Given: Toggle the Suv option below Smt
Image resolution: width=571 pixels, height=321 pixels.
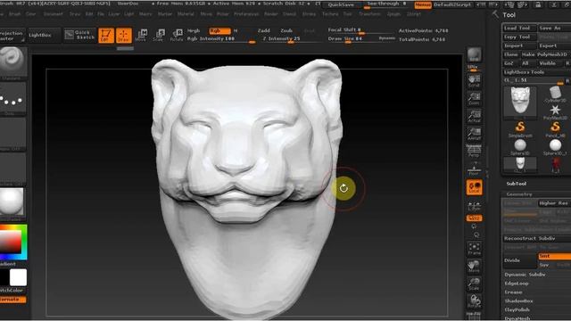Looking at the screenshot, I should (544, 265).
